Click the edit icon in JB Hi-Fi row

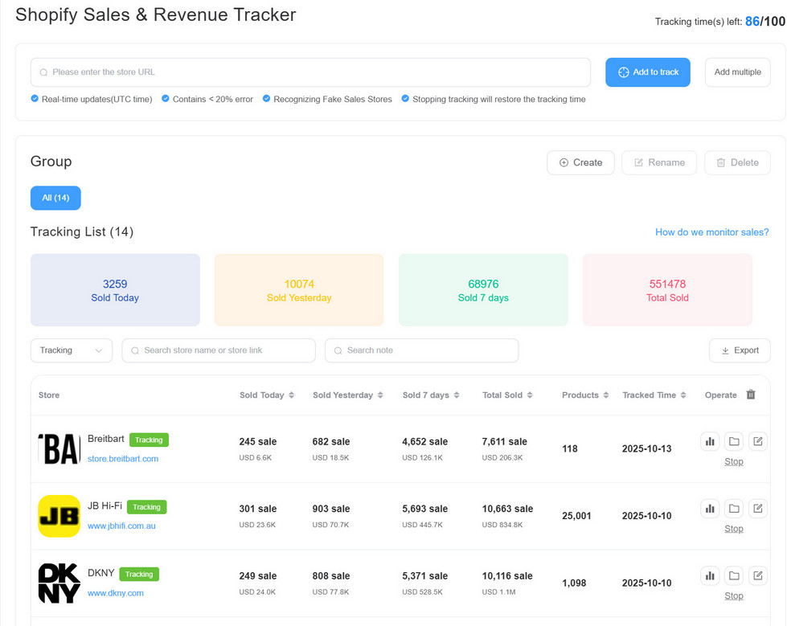[757, 509]
